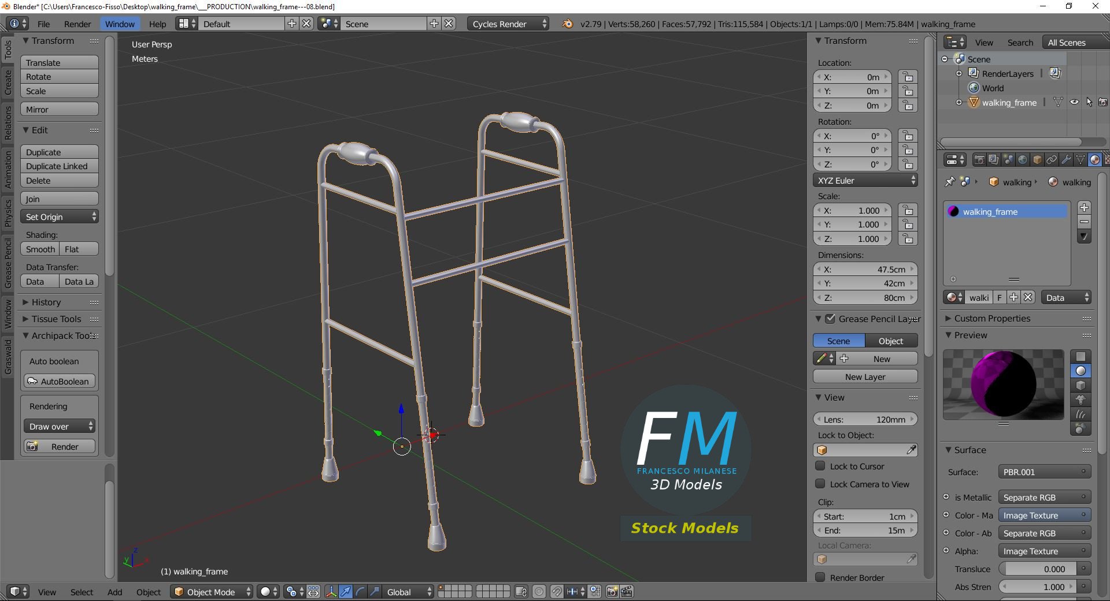Select flat plane material preview type
Viewport: 1110px width, 601px height.
click(1081, 356)
